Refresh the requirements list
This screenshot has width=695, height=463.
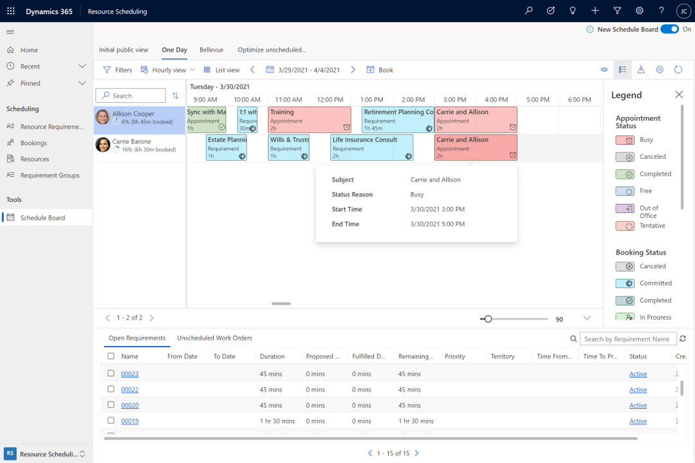(683, 338)
